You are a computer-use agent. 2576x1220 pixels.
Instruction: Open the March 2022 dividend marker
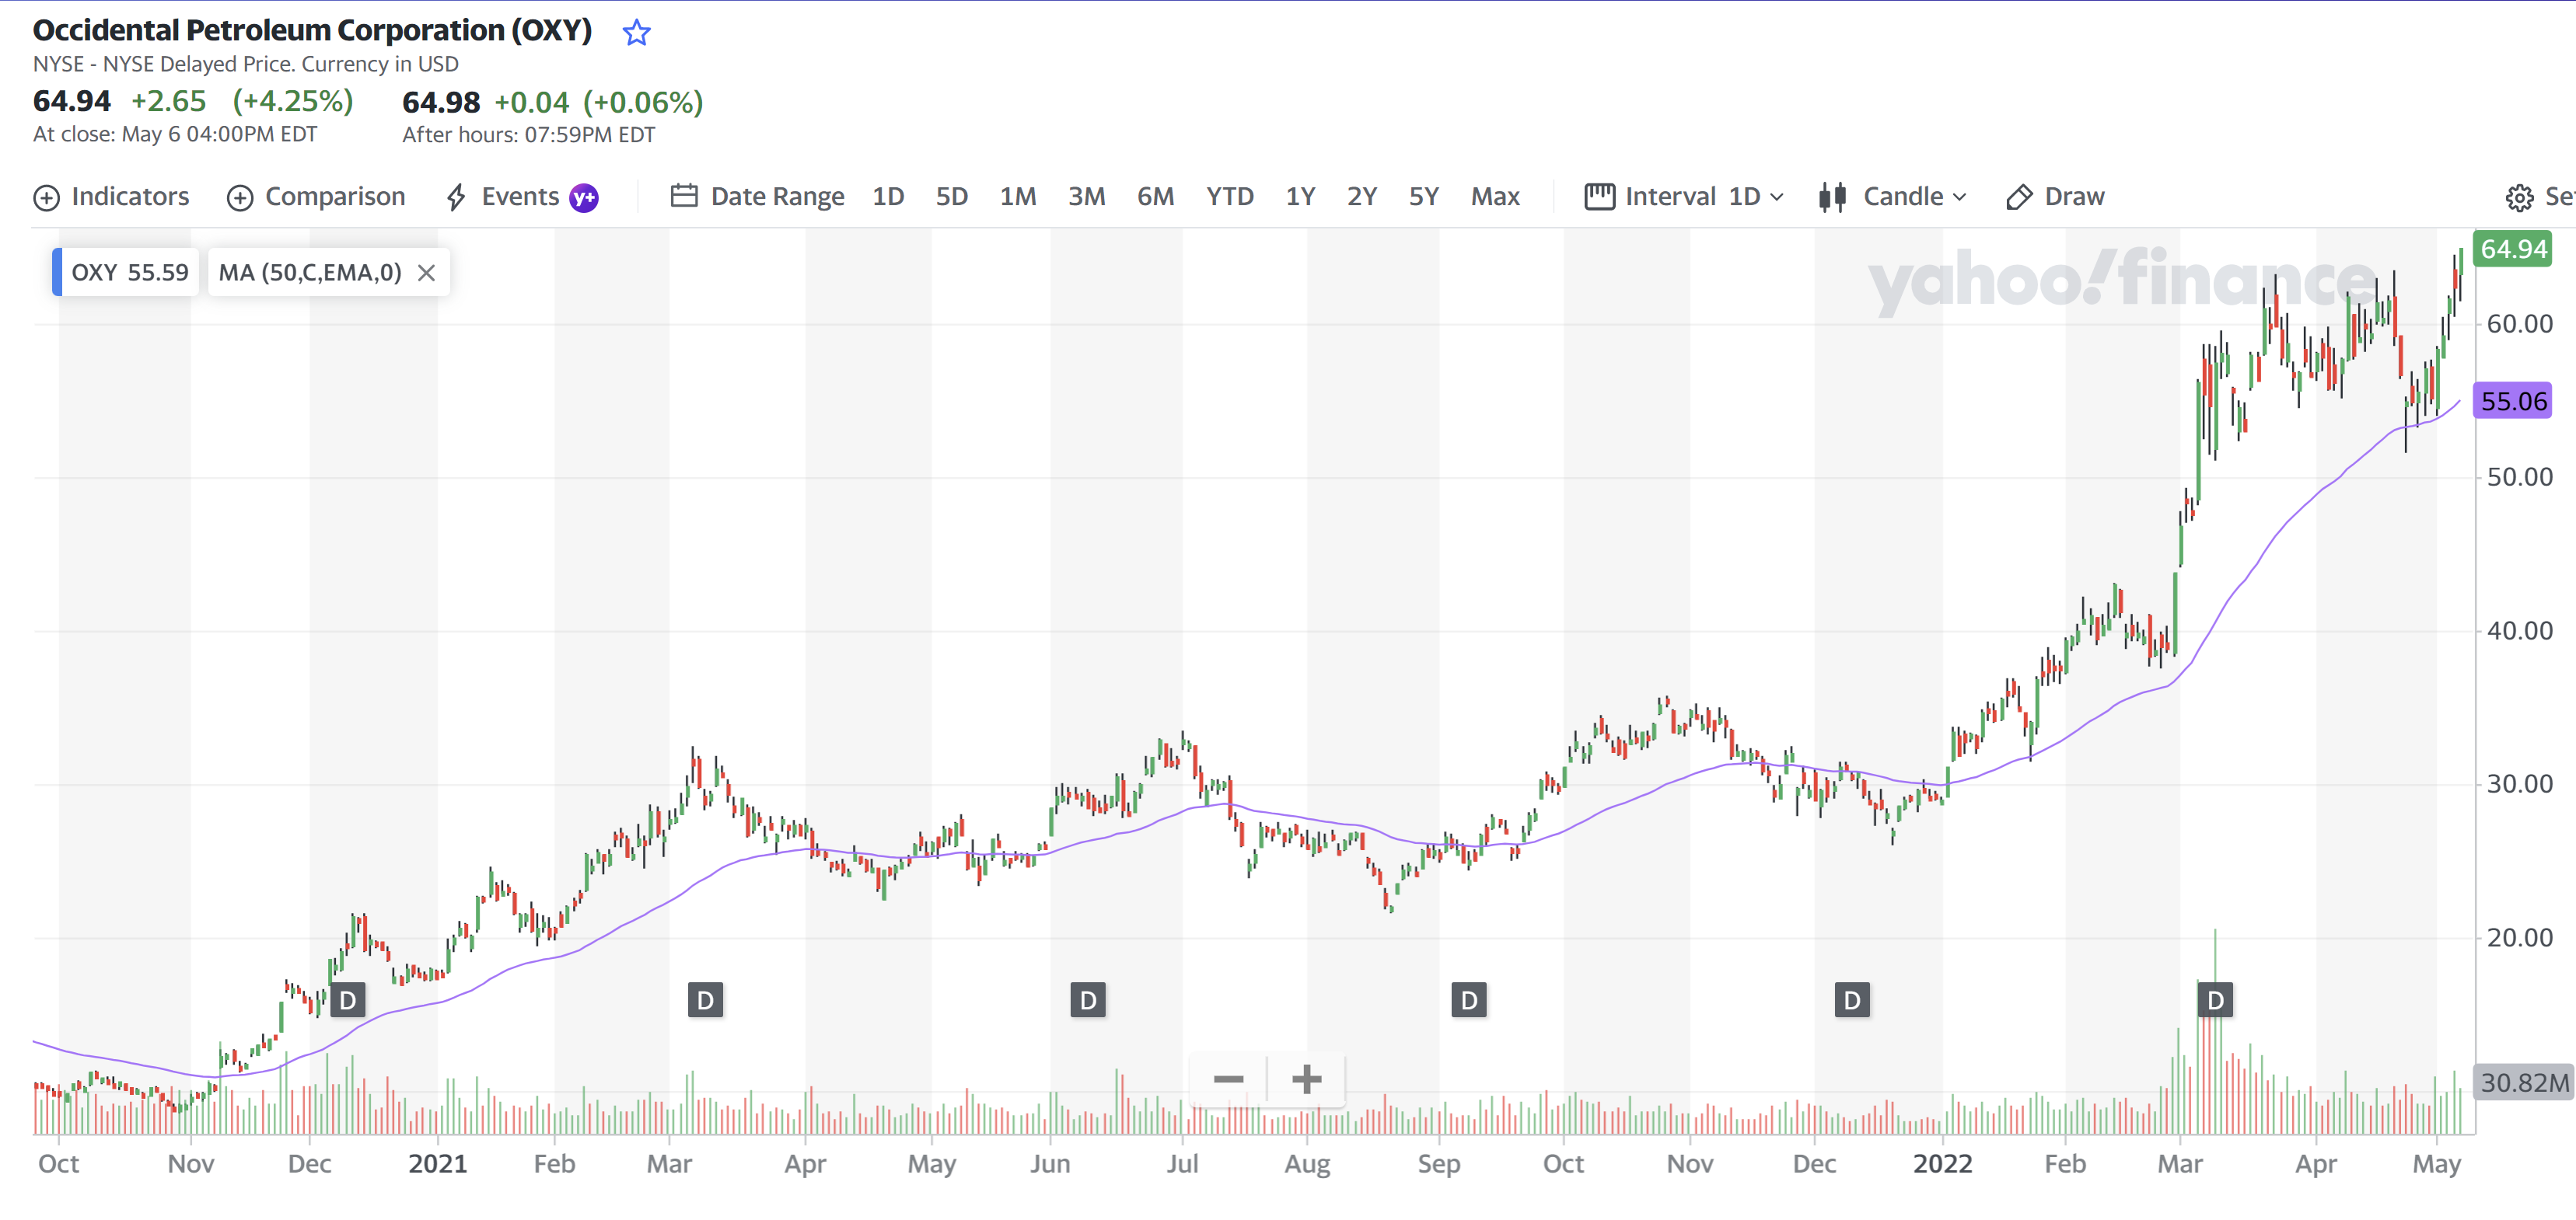tap(2215, 1000)
